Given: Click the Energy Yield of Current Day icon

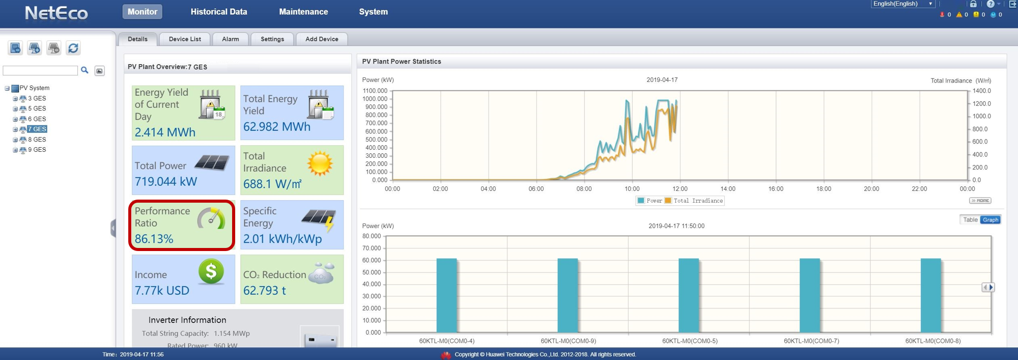Looking at the screenshot, I should (212, 104).
